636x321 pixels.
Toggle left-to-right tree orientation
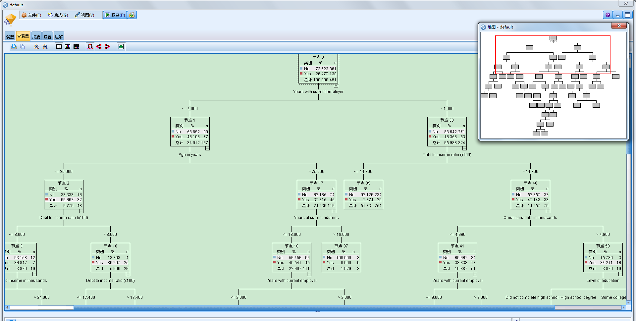point(99,47)
